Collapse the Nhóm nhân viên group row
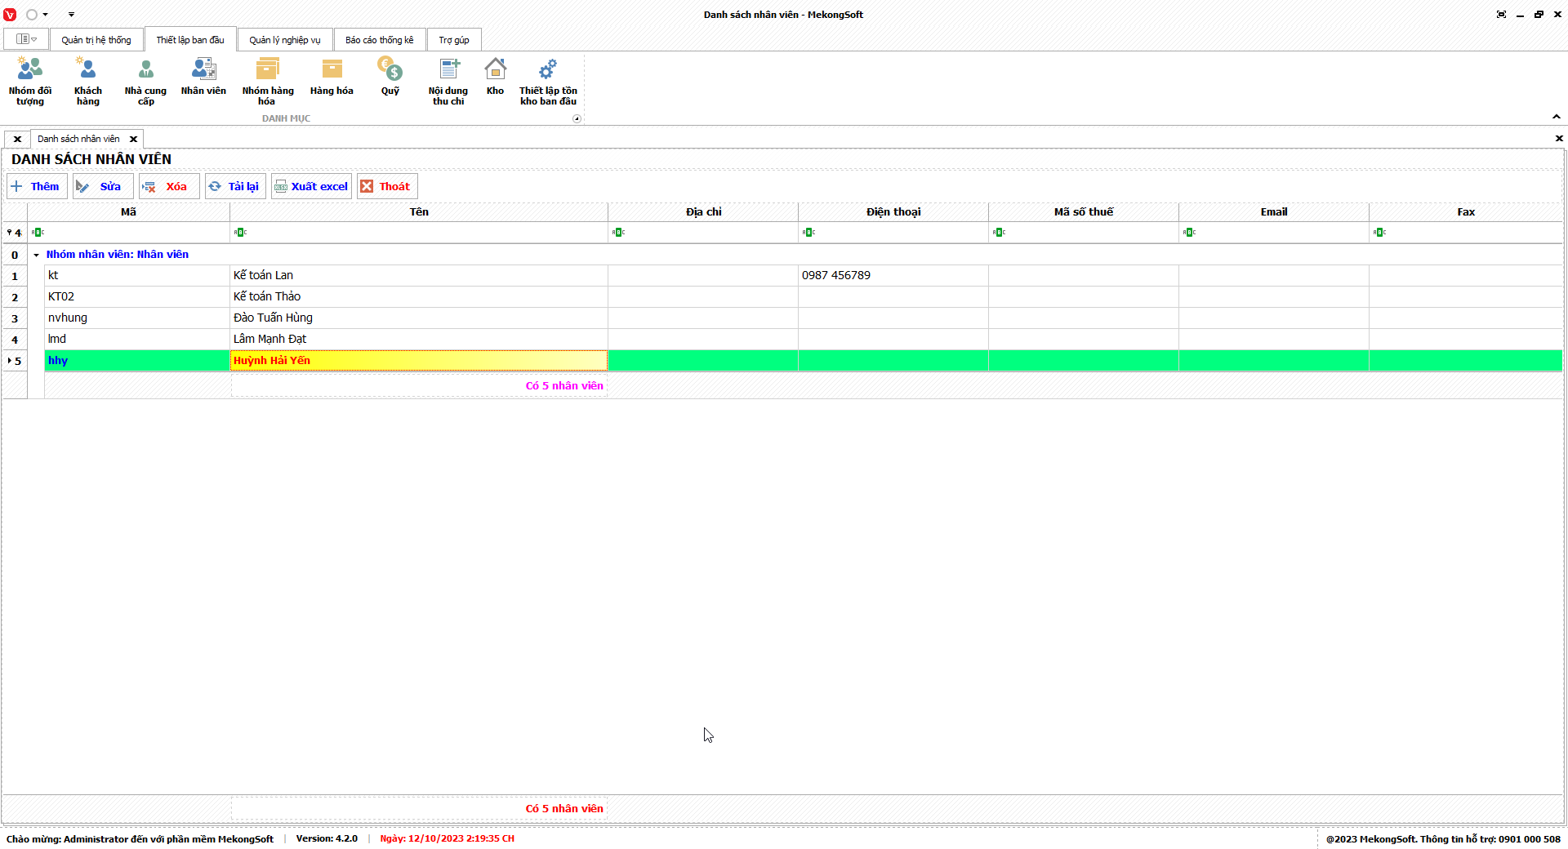 coord(36,255)
